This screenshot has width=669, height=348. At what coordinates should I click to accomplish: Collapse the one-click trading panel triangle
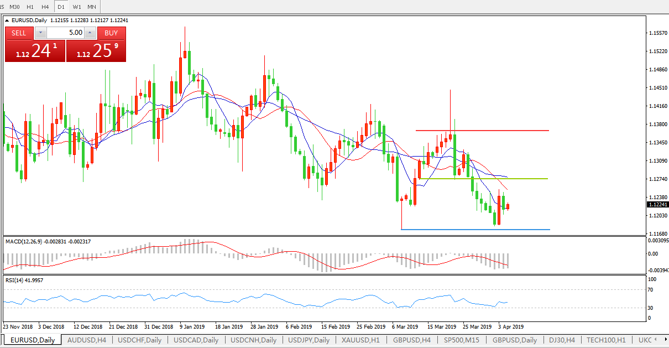(7, 20)
